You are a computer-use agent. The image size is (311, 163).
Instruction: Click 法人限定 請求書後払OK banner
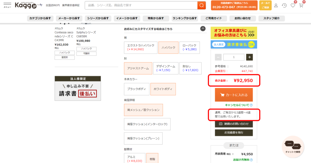[234, 44]
